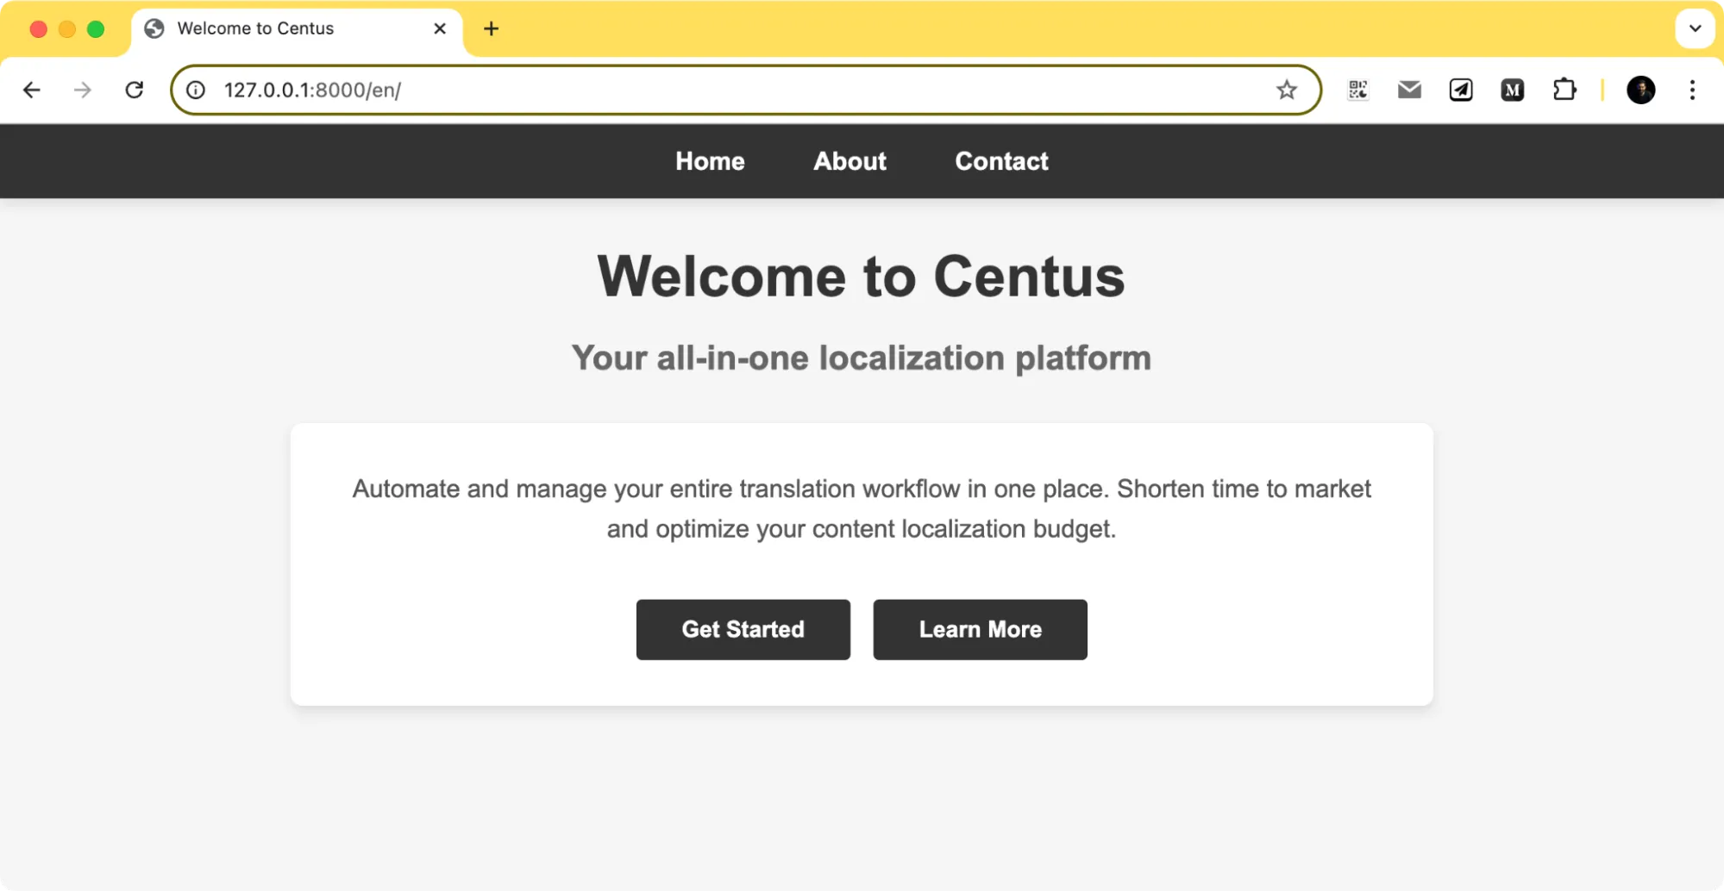This screenshot has height=891, width=1724.
Task: Open the About page
Action: point(849,161)
